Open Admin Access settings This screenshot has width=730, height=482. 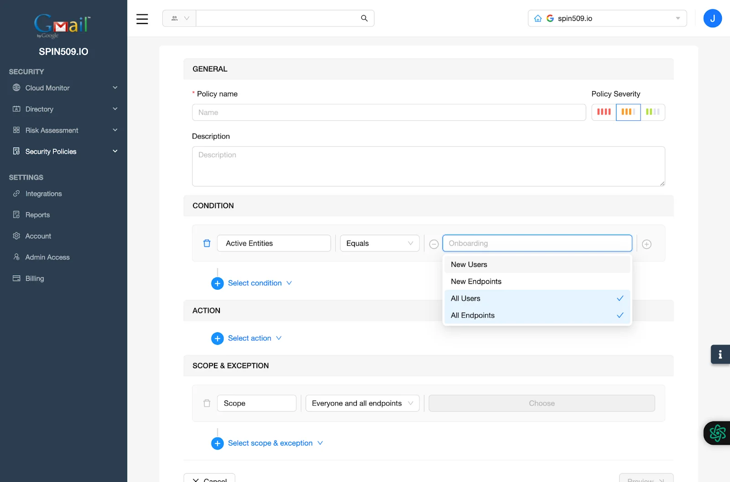(x=47, y=257)
